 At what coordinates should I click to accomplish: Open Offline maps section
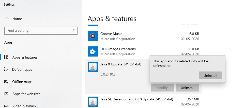click(22, 82)
